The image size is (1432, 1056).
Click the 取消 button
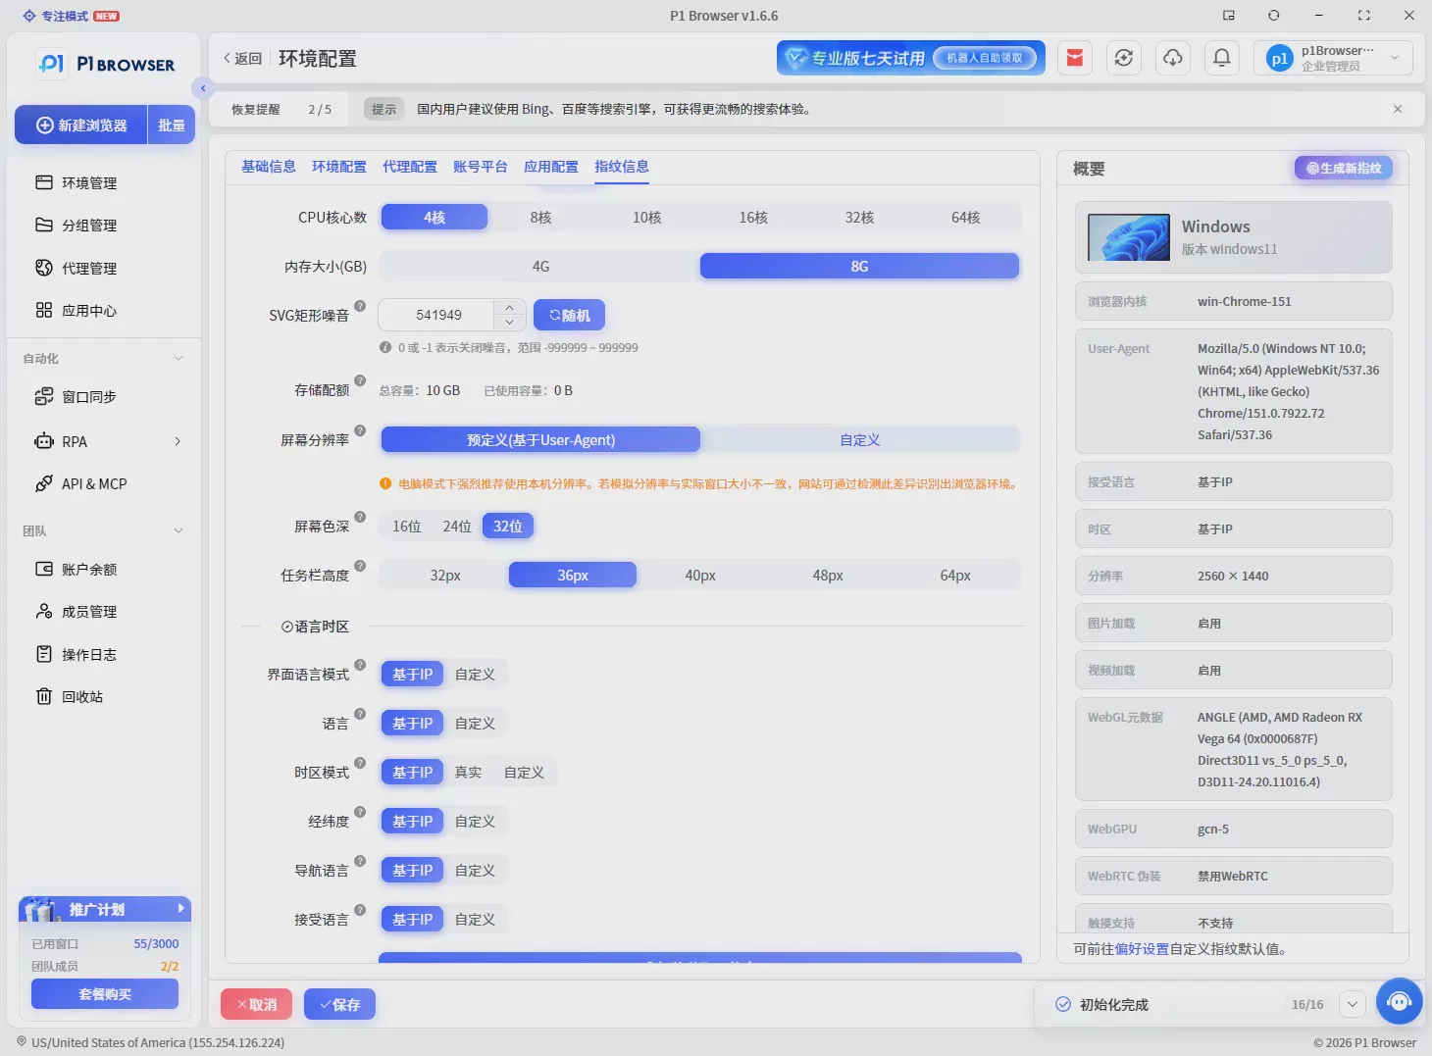pos(256,1004)
